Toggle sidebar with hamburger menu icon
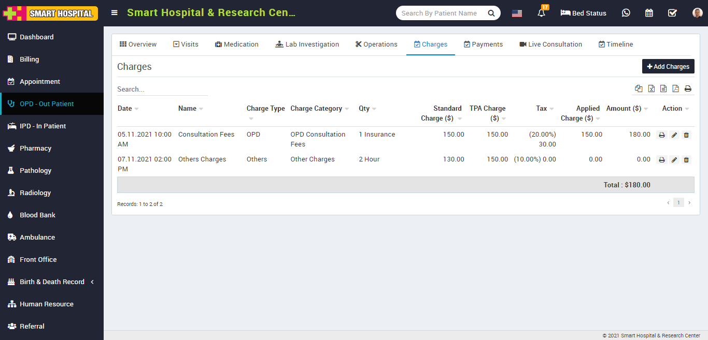This screenshot has height=340, width=708. 115,13
